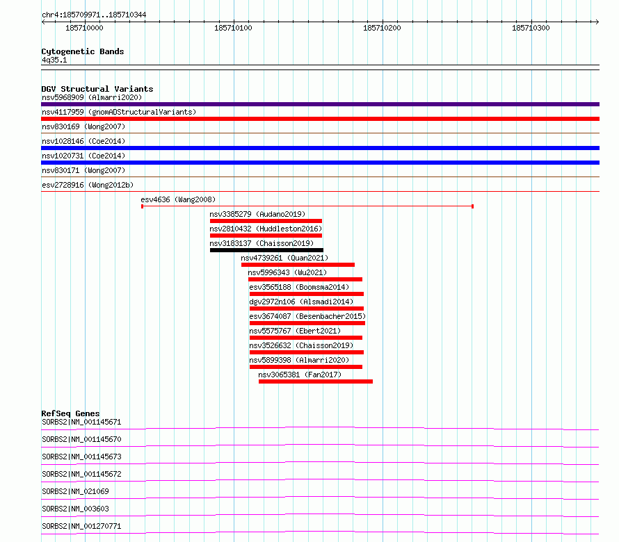Viewport: 619px width, 542px height.
Task: Click nsv5996343 (Wu2021) label
Action: (287, 272)
